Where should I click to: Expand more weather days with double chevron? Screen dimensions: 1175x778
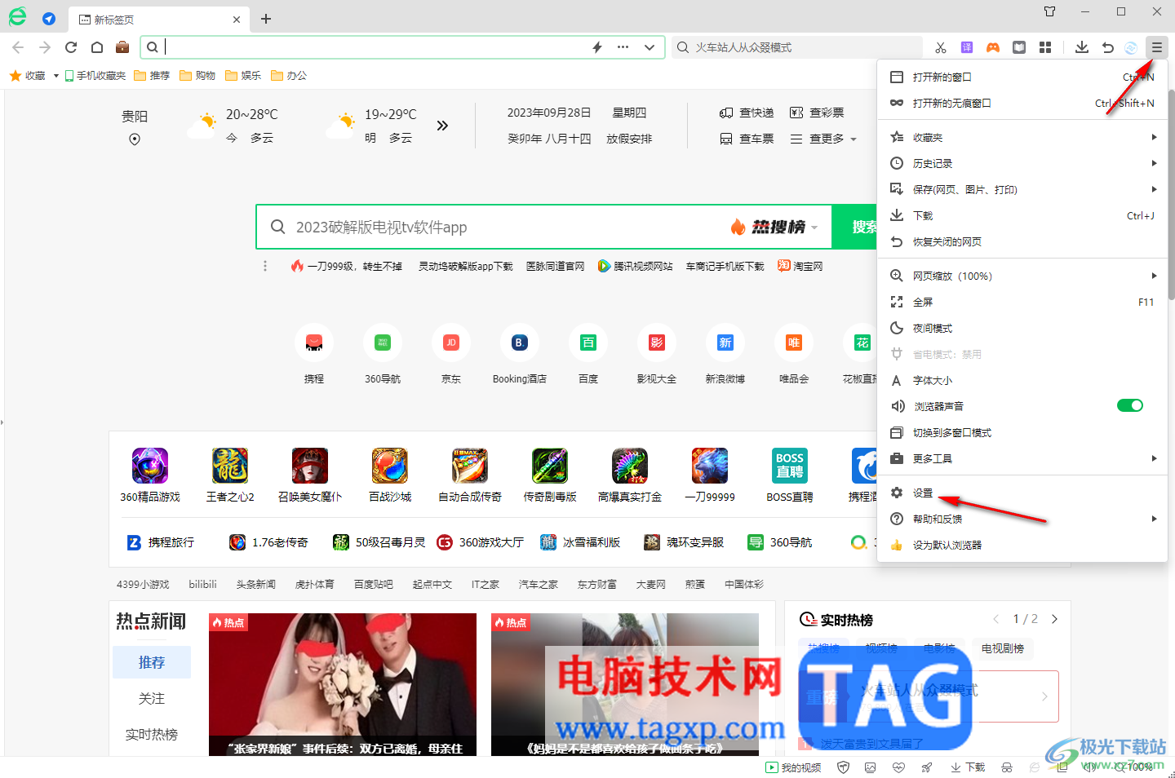point(442,126)
